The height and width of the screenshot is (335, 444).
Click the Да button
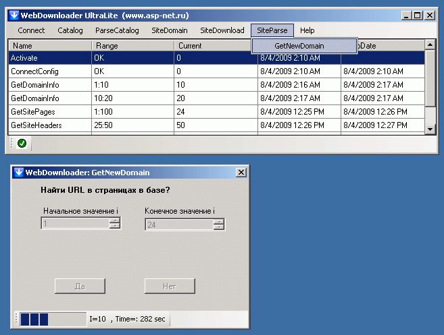pos(80,286)
